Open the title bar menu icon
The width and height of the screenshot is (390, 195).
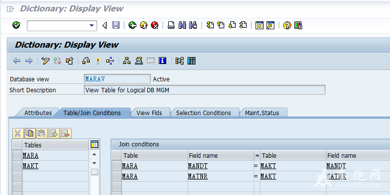tap(10, 9)
